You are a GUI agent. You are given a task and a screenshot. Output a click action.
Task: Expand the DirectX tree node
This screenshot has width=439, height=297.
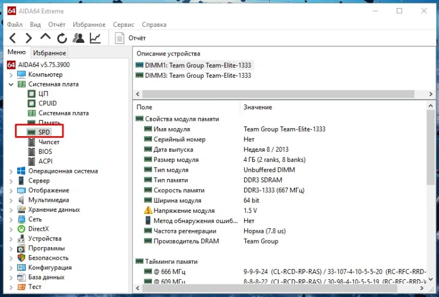(x=11, y=229)
